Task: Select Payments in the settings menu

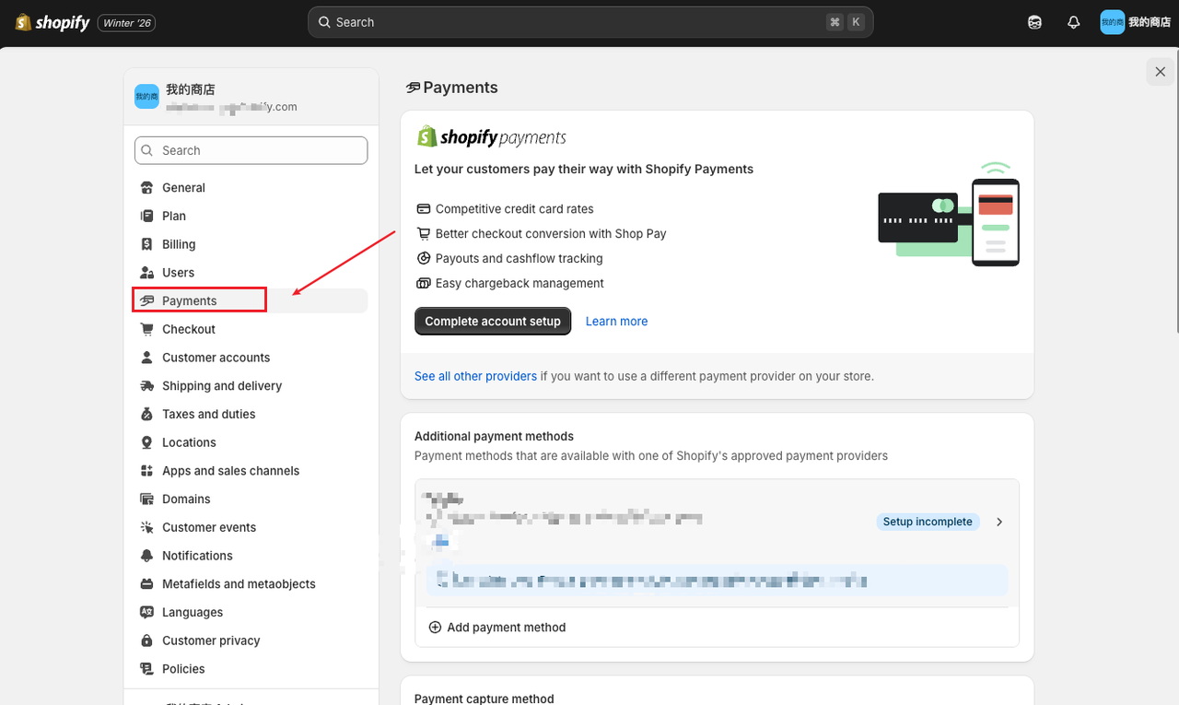Action: coord(188,300)
